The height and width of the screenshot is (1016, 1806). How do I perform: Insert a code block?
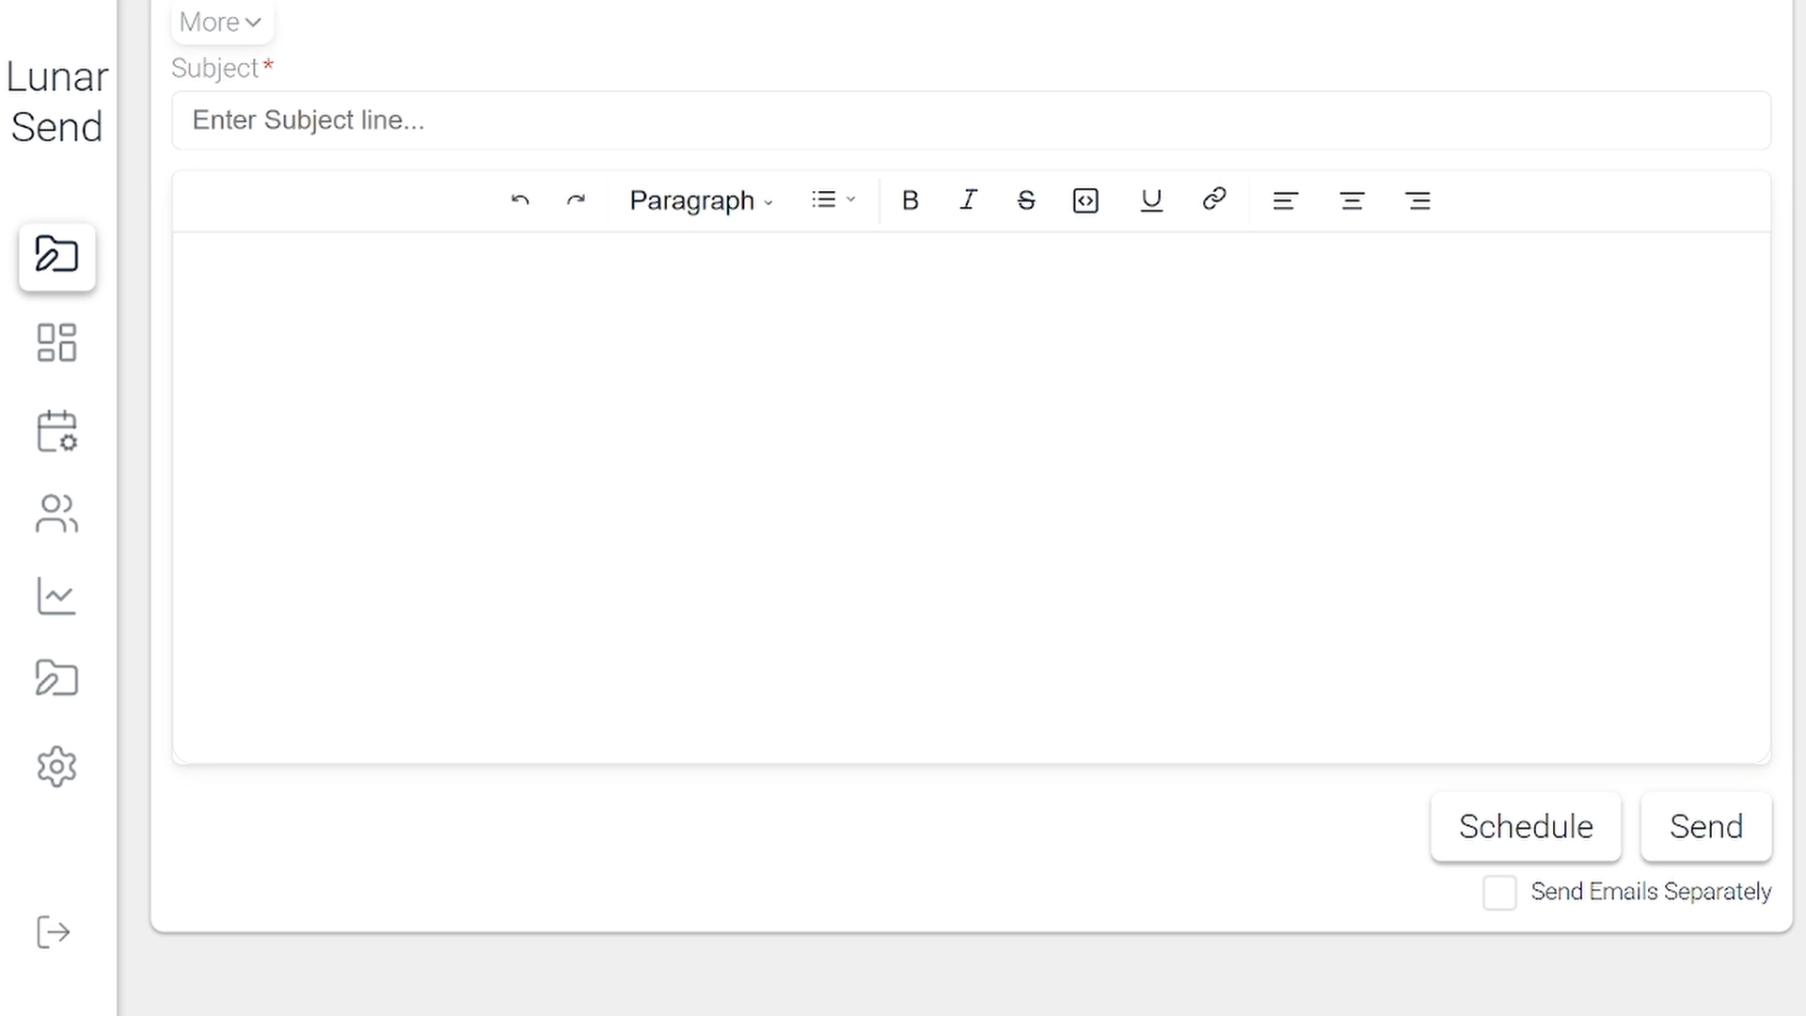1085,200
